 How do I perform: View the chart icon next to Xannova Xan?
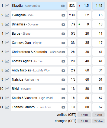pyautogui.click(x=7, y=43)
